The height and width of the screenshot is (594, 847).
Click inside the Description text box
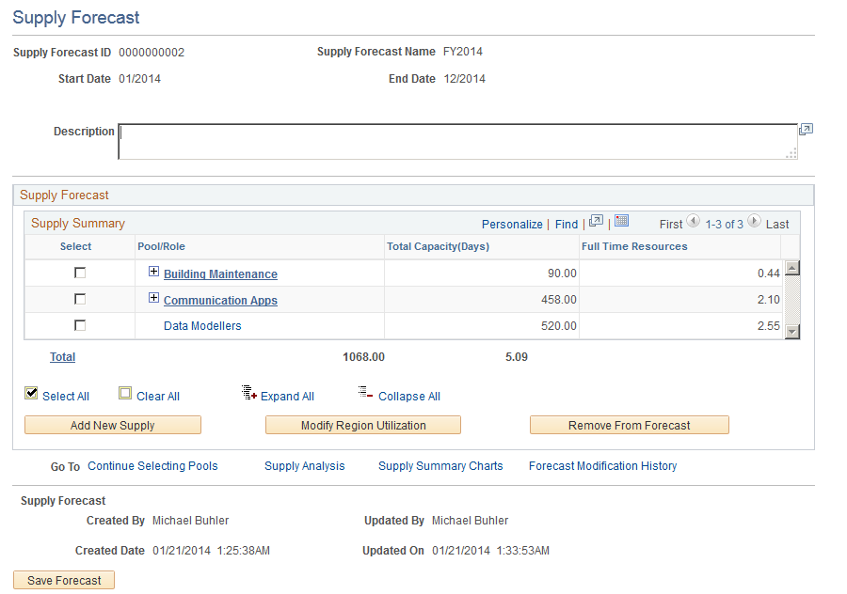457,142
